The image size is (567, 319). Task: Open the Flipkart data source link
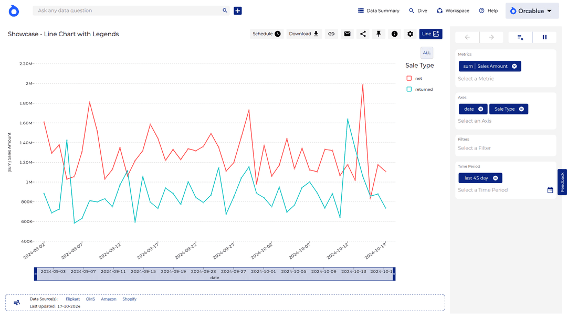[73, 299]
